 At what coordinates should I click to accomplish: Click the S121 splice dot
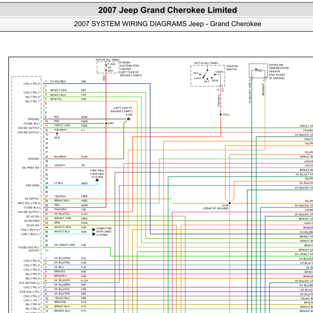pyautogui.click(x=220, y=114)
